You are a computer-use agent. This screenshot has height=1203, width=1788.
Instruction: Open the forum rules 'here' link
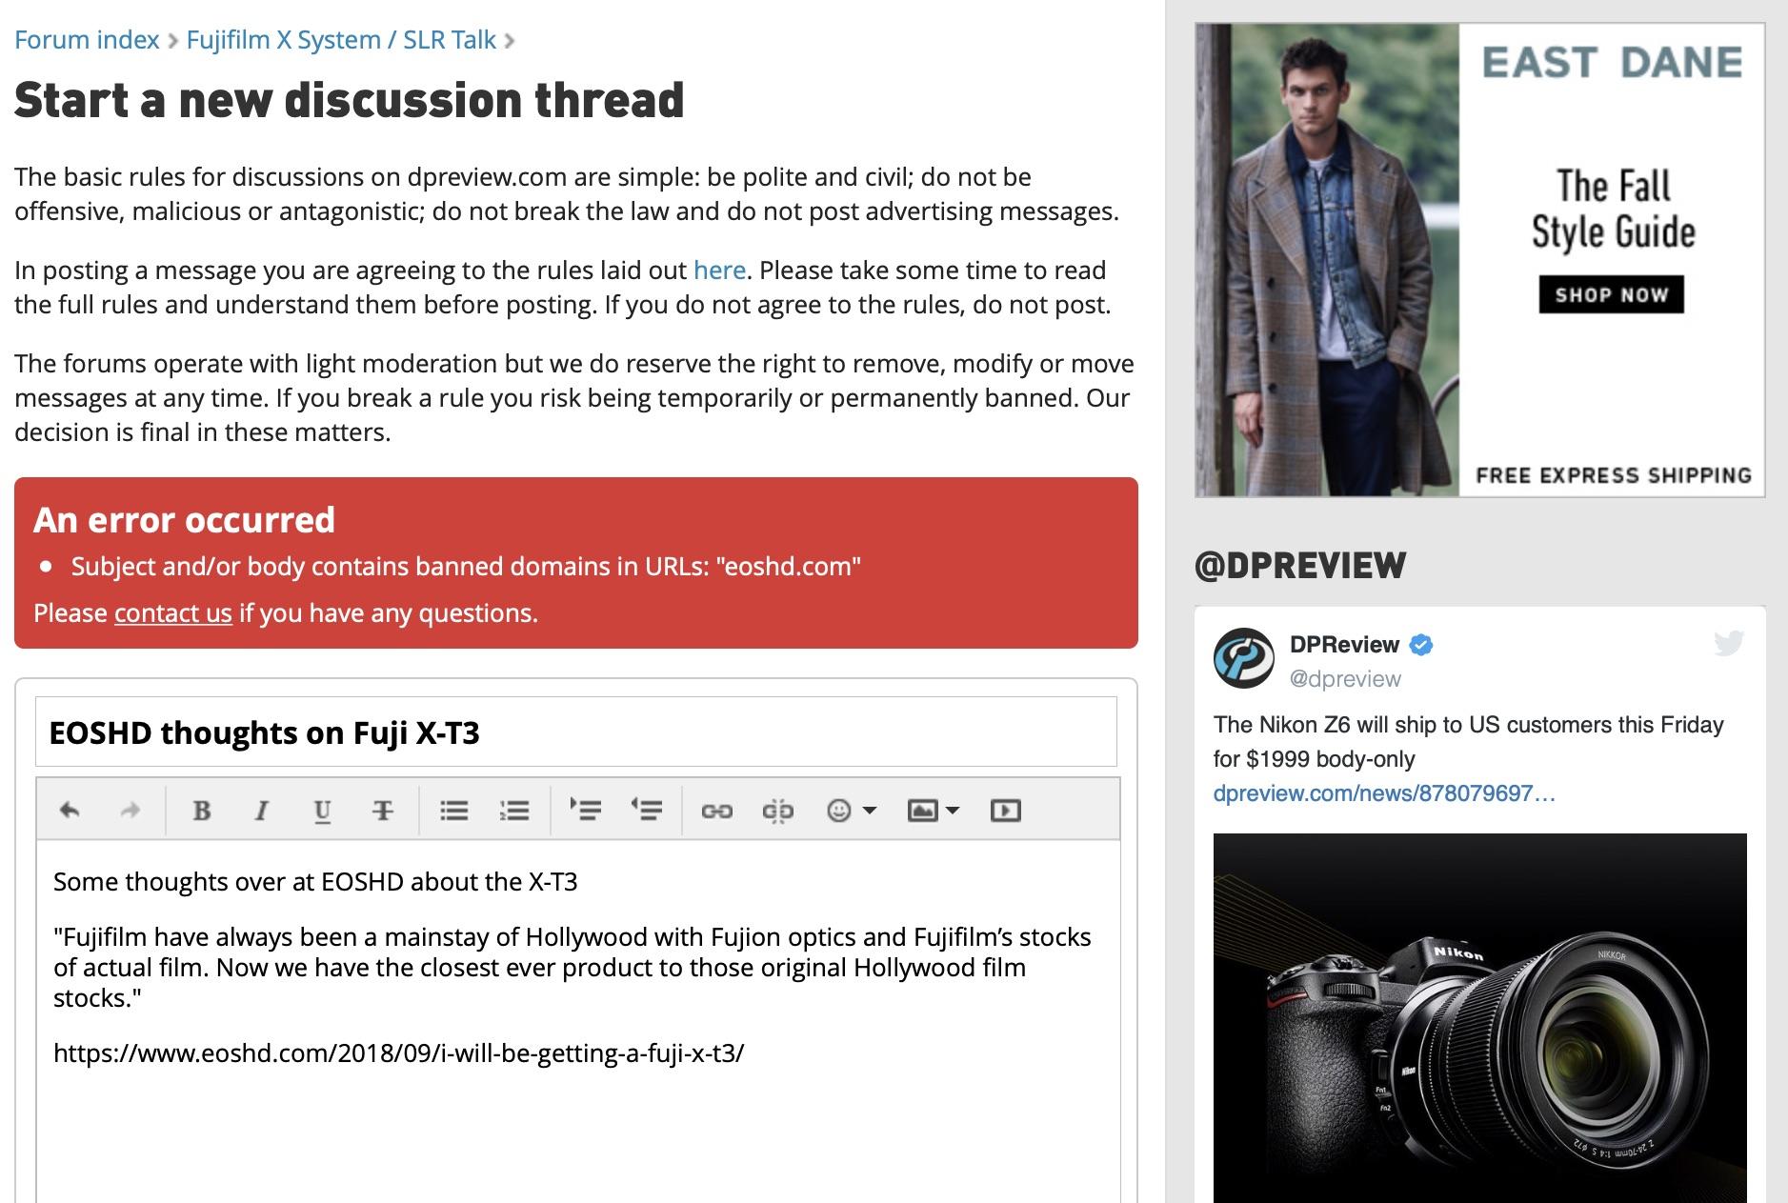point(719,271)
